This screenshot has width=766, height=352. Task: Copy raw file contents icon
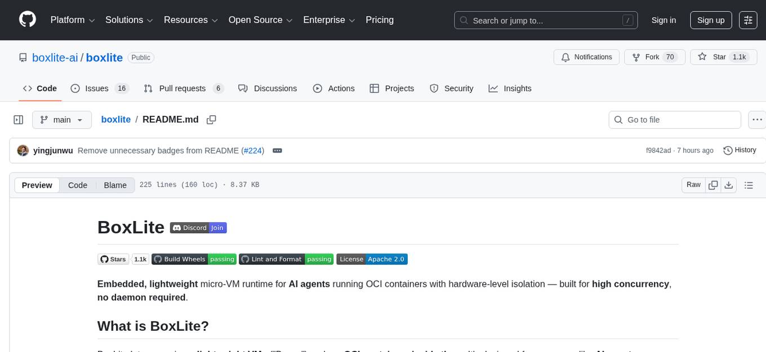point(714,185)
